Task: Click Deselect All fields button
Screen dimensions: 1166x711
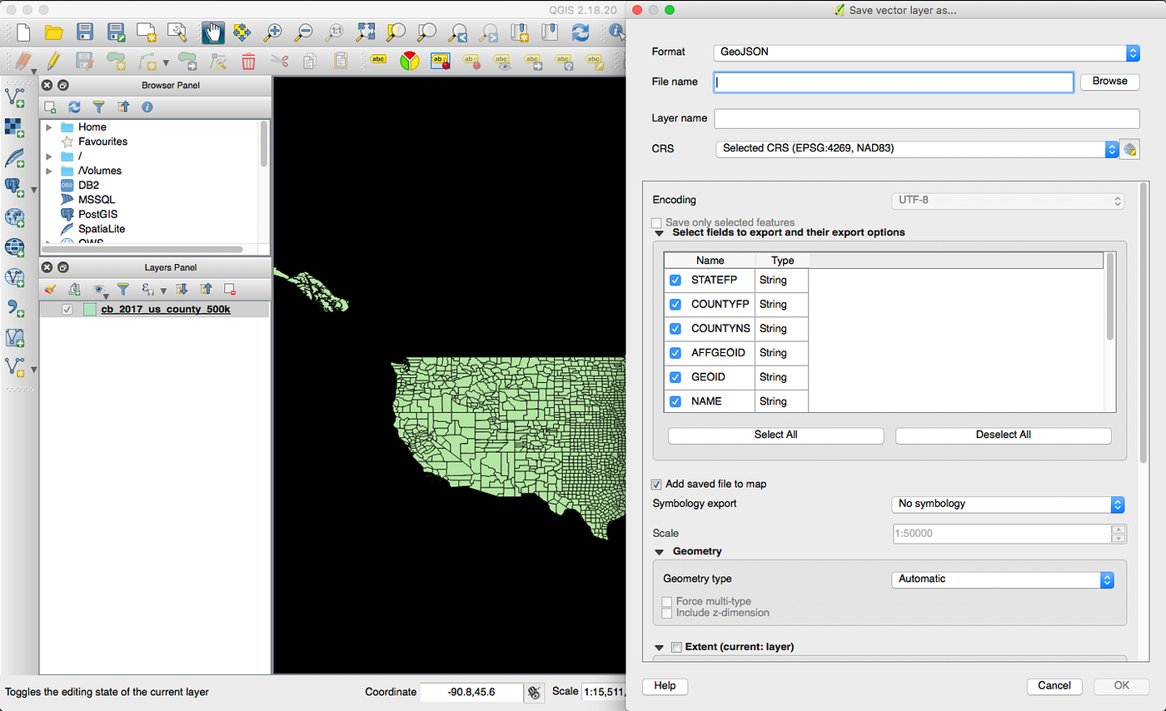Action: tap(1002, 435)
